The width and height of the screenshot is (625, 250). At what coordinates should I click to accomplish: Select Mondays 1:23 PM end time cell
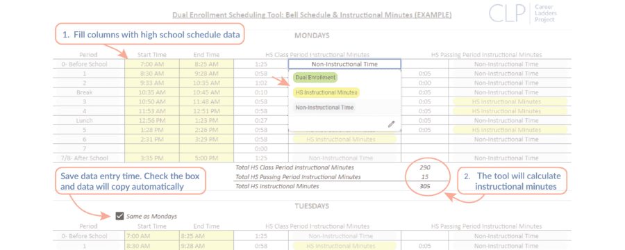pyautogui.click(x=206, y=120)
